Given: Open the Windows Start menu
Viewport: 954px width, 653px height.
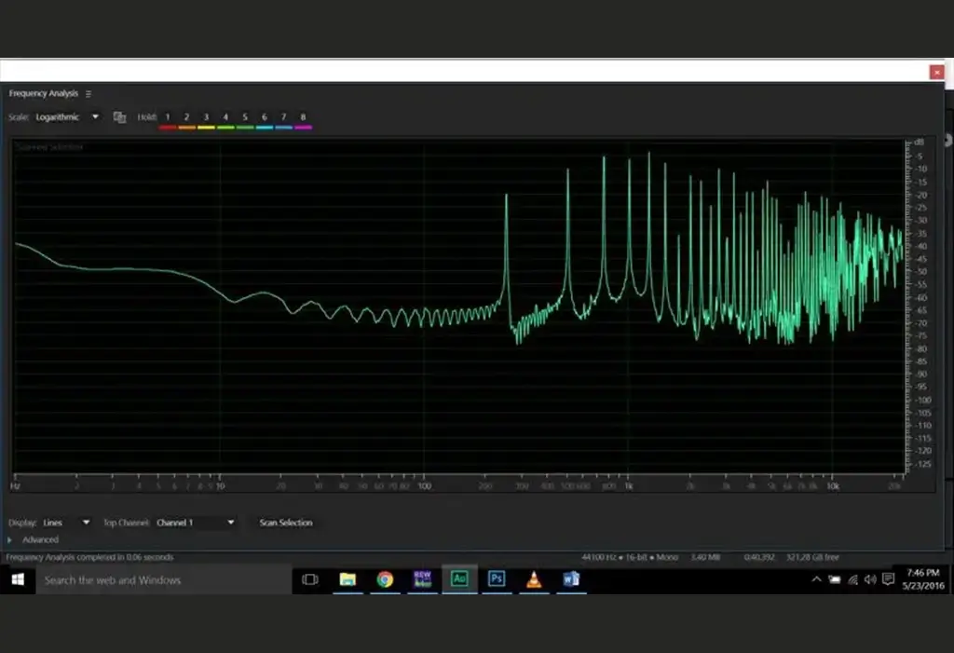Looking at the screenshot, I should pos(18,579).
